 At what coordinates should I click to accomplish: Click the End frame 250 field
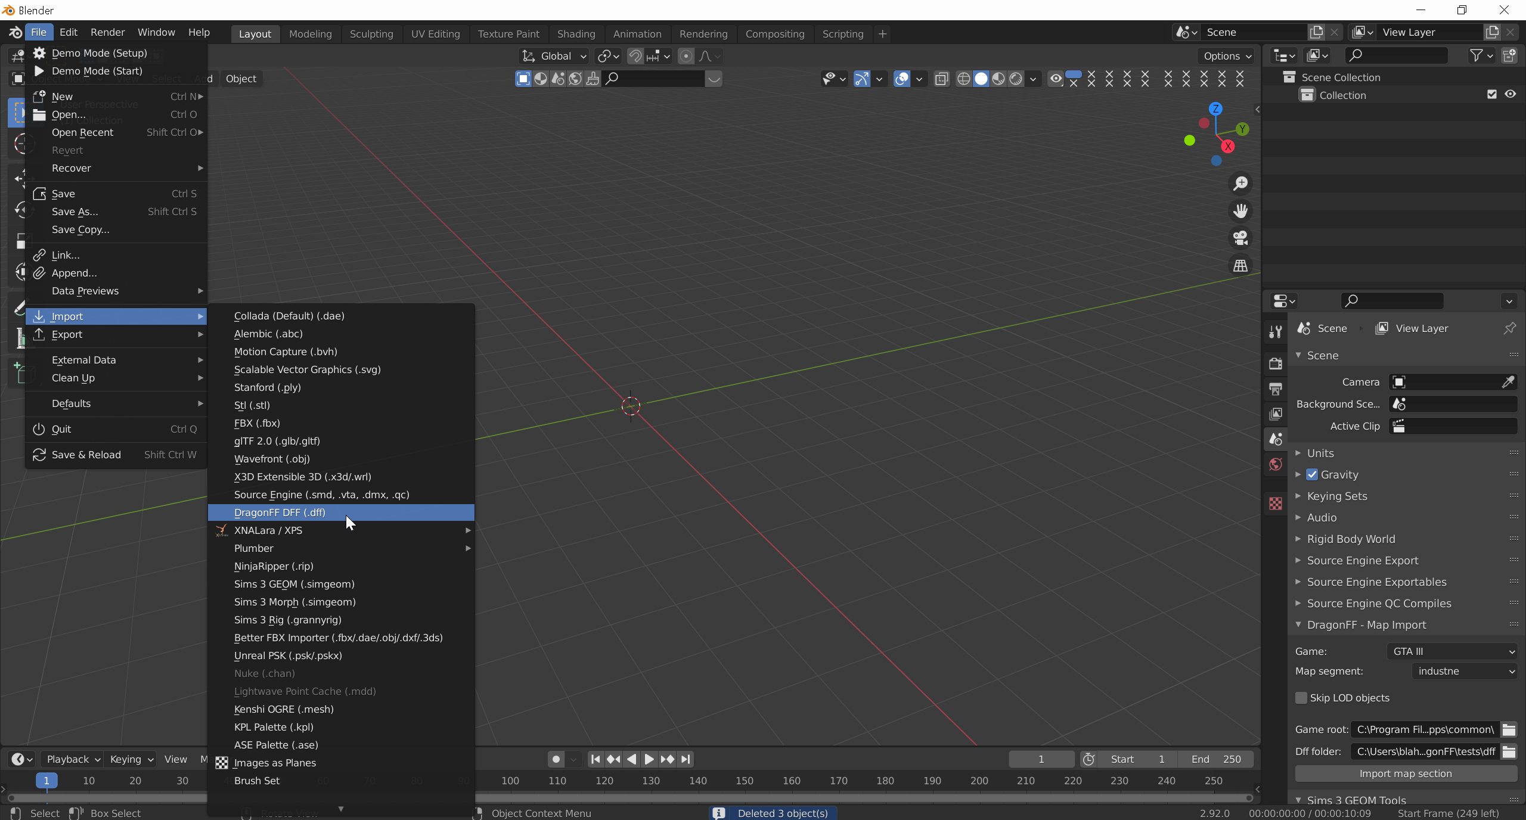click(x=1217, y=759)
